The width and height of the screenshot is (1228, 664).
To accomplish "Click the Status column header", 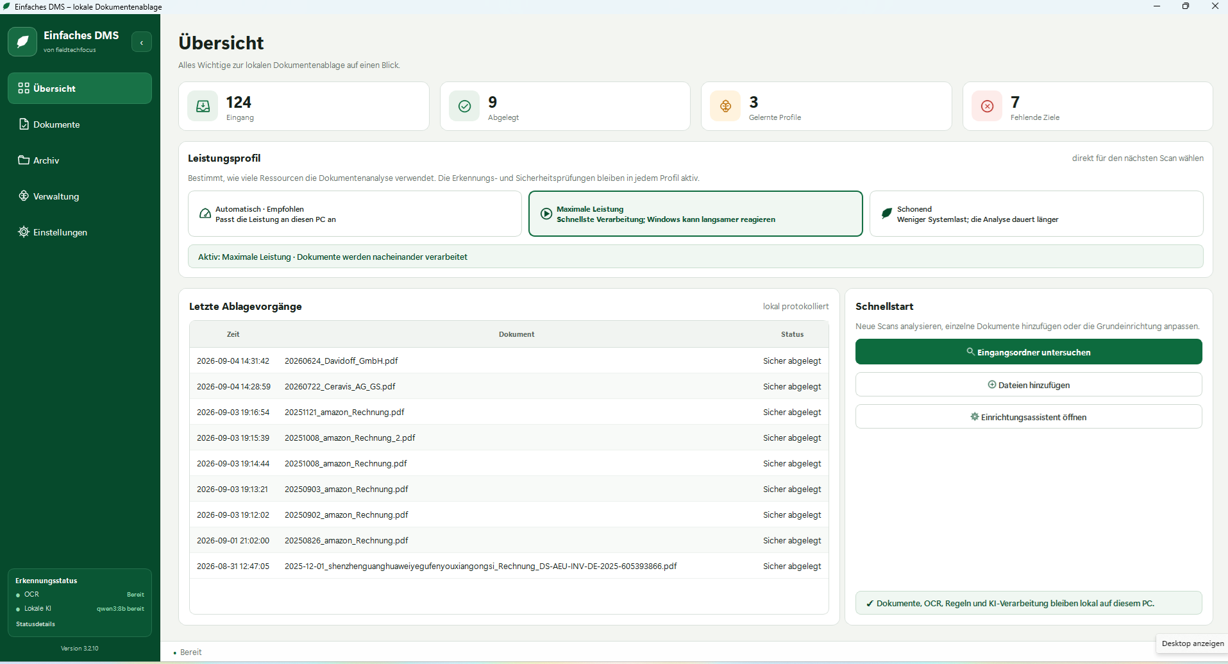I will tap(792, 334).
